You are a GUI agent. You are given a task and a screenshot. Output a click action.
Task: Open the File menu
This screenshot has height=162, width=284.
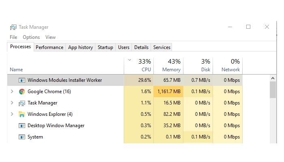(13, 37)
